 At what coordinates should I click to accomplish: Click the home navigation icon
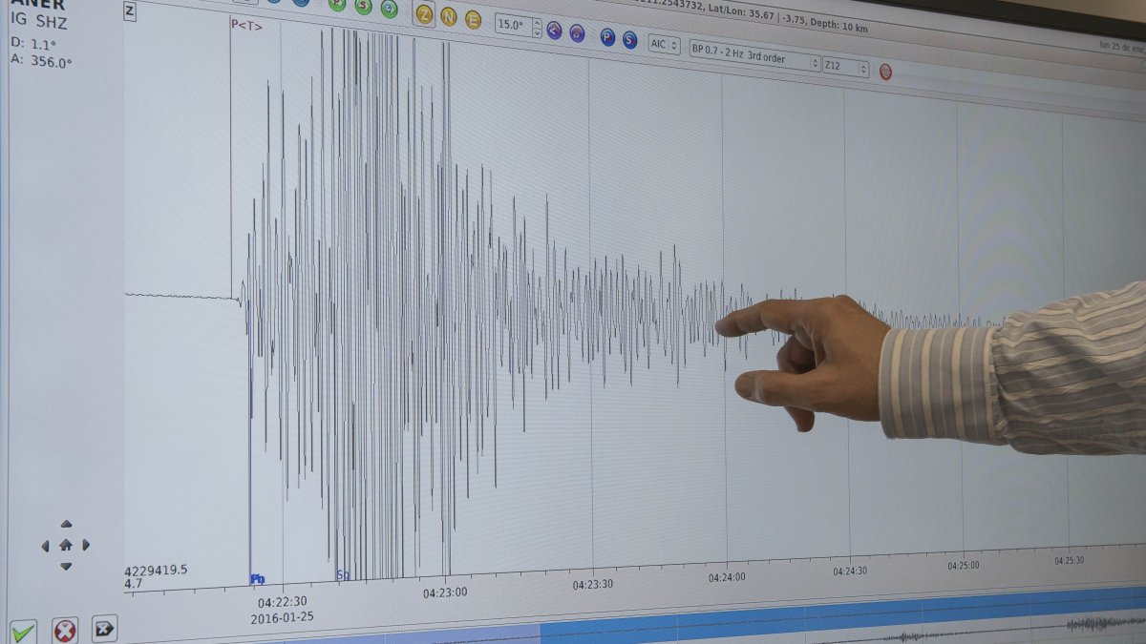(x=66, y=546)
